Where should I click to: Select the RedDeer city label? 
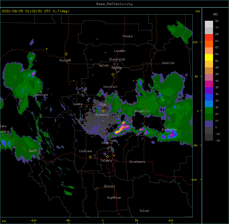(117, 68)
